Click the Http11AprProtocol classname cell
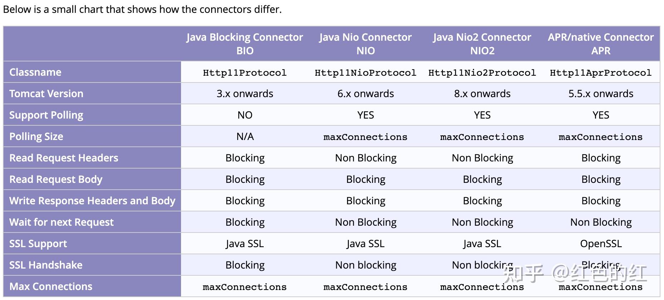 pos(601,72)
